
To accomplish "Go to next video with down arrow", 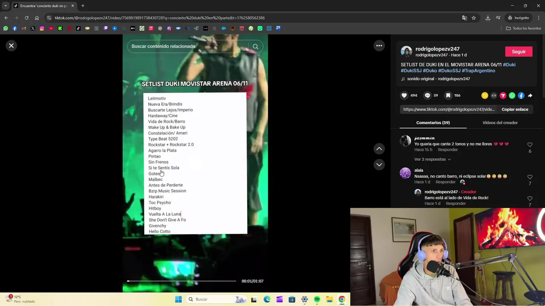I will (x=379, y=164).
